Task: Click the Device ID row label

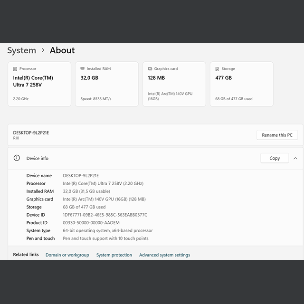Action: [x=36, y=215]
